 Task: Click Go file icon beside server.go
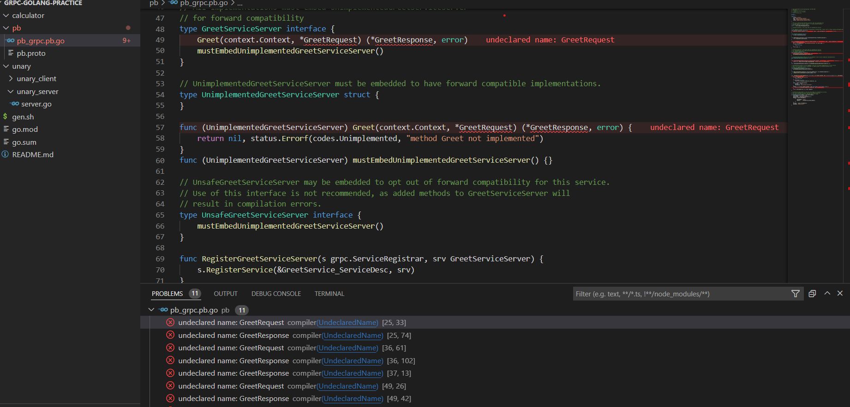click(x=15, y=104)
